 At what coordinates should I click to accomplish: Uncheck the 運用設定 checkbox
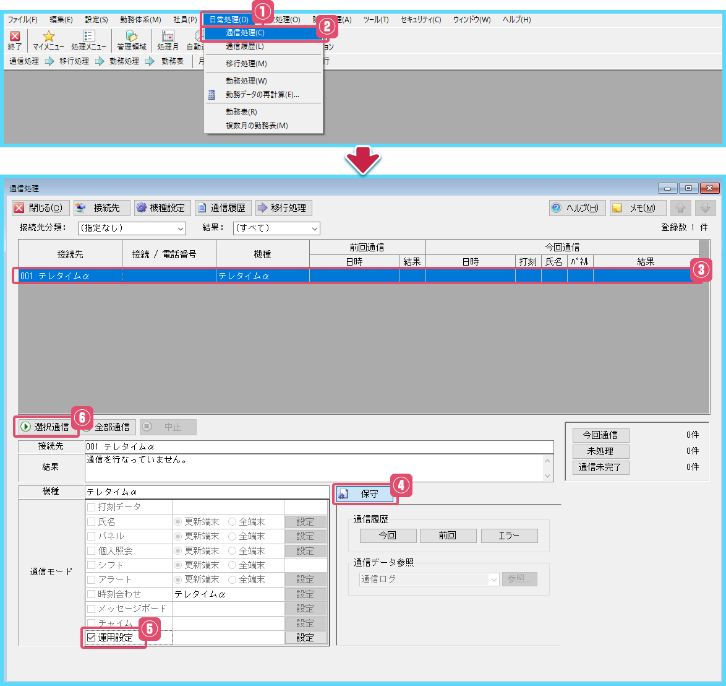(x=92, y=638)
